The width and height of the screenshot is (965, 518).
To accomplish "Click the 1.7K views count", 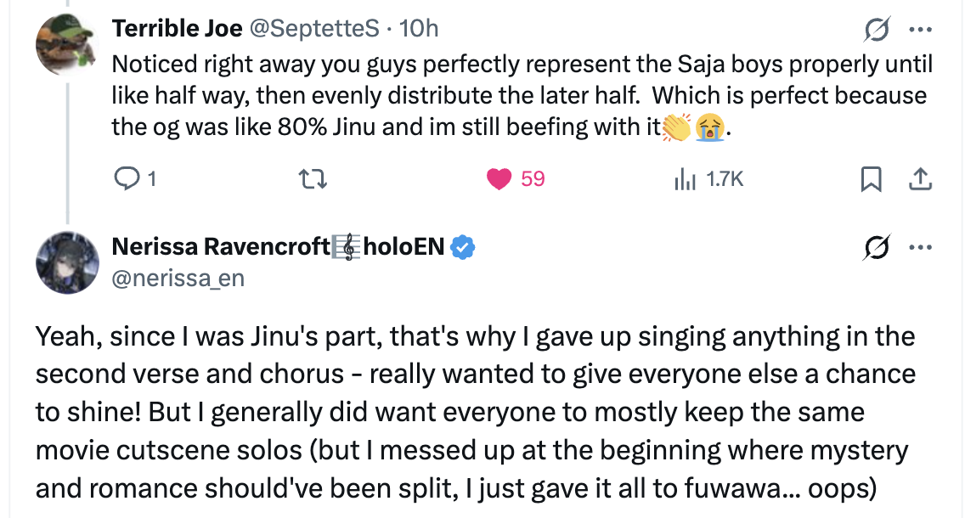I will [724, 179].
